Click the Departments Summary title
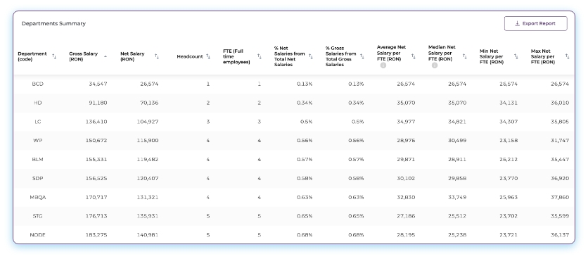The width and height of the screenshot is (588, 259). point(53,23)
